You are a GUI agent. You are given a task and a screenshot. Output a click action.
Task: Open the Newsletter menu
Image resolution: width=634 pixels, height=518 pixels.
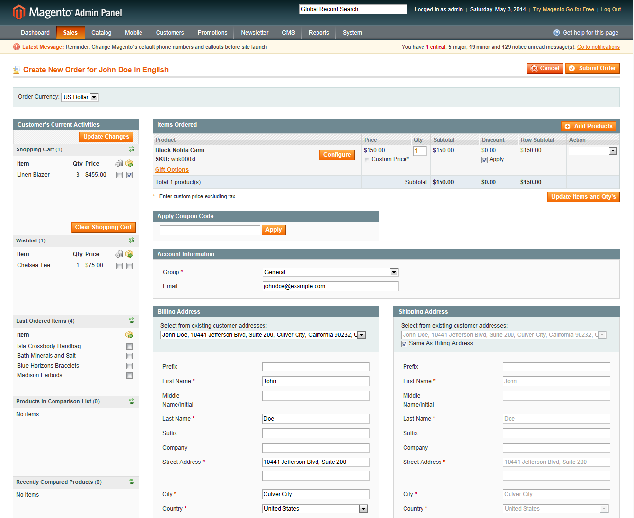tap(255, 33)
